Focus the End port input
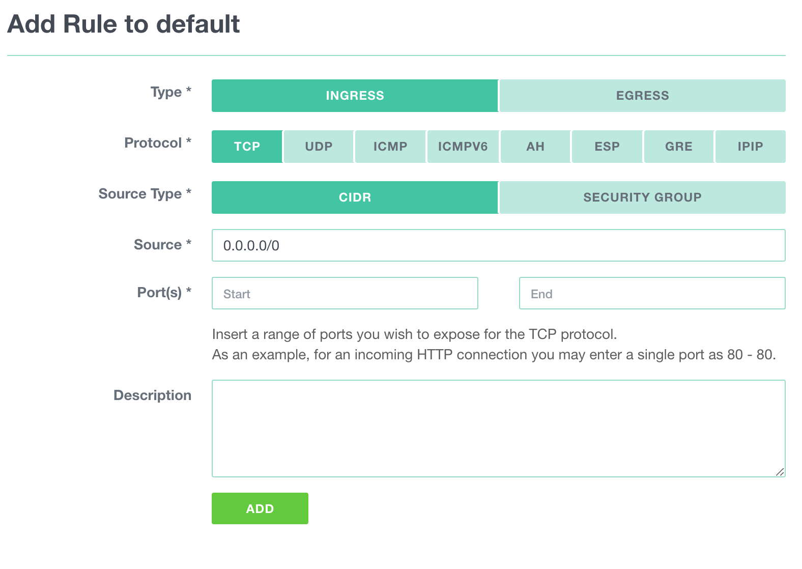The image size is (802, 569). pos(652,294)
